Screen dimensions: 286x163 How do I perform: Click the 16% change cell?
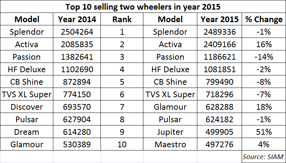[264, 44]
